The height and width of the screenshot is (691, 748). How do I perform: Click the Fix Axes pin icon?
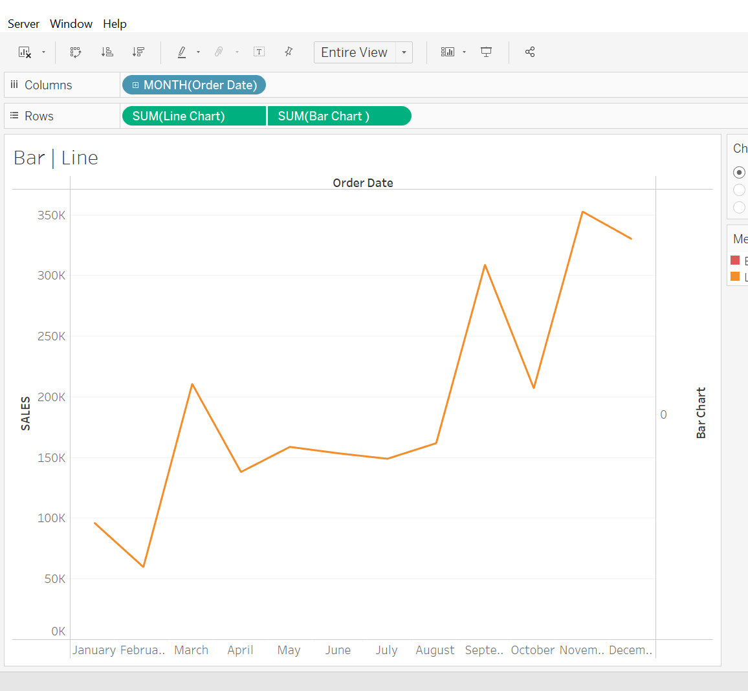tap(289, 52)
